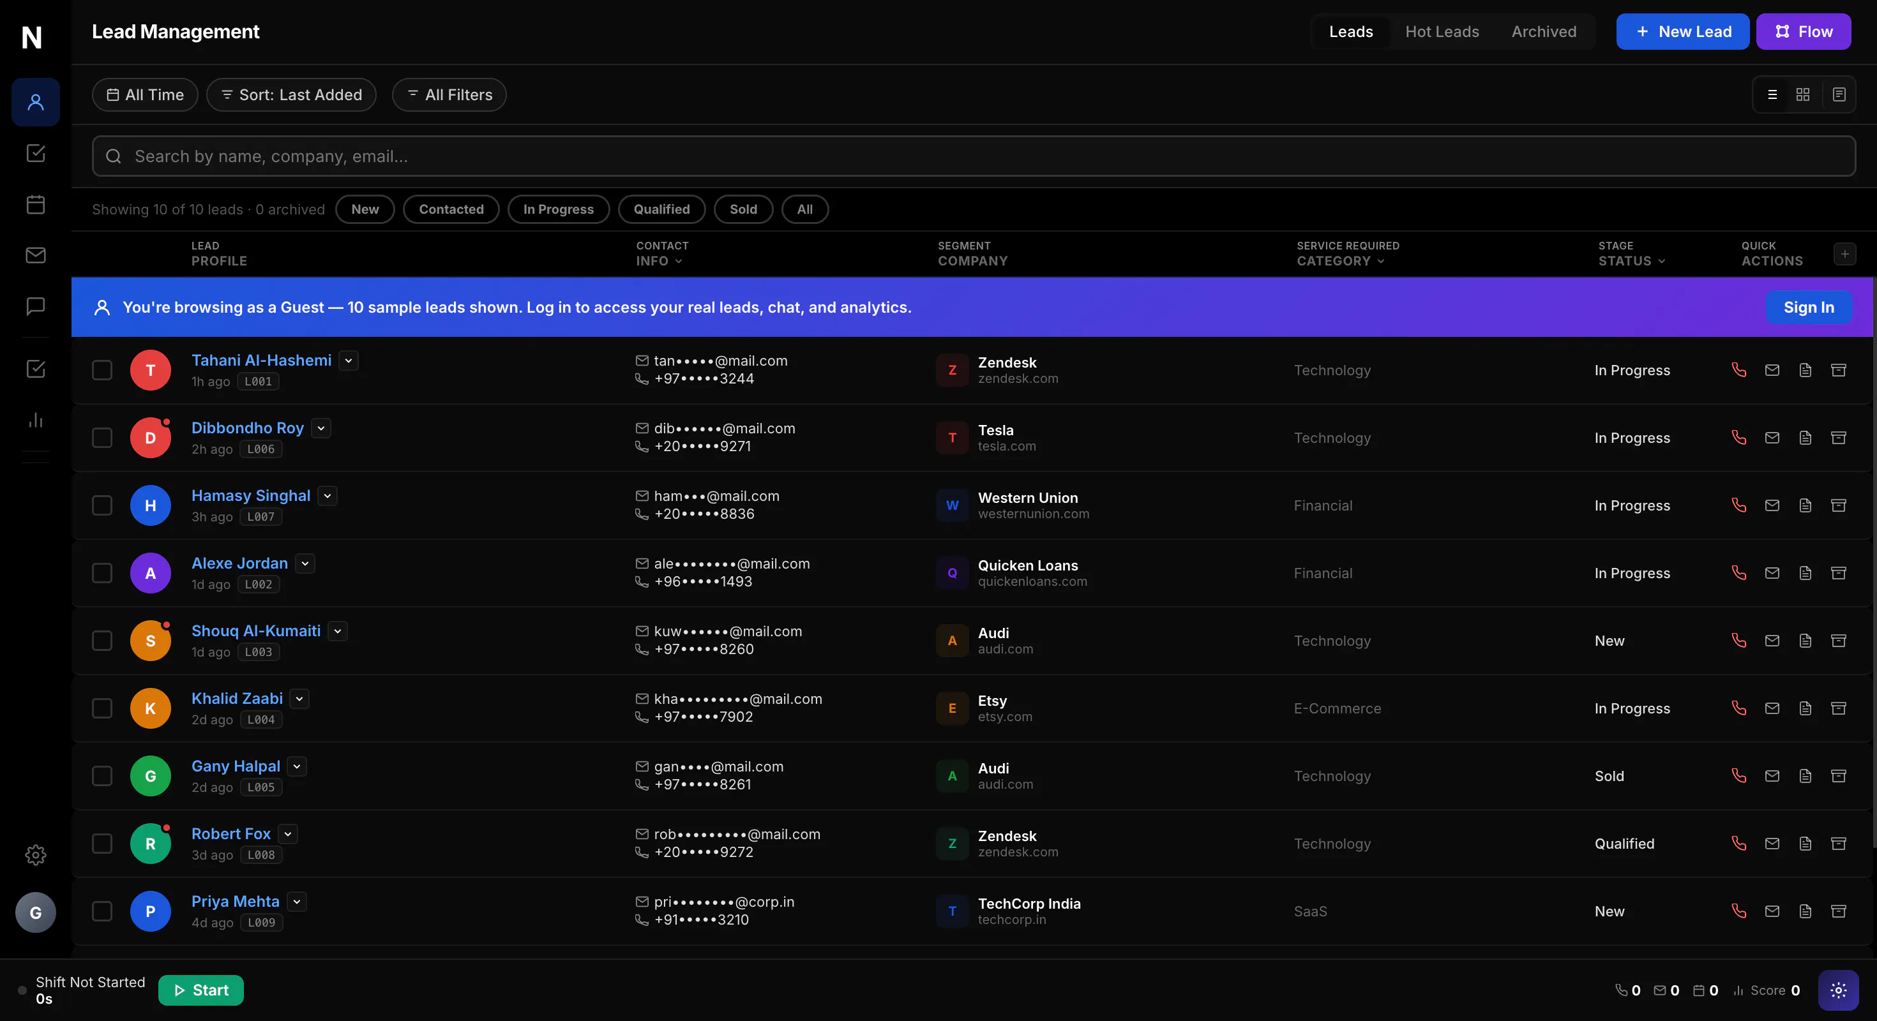The image size is (1877, 1021).
Task: Select the checkbox for Robert Fox
Action: tap(102, 844)
